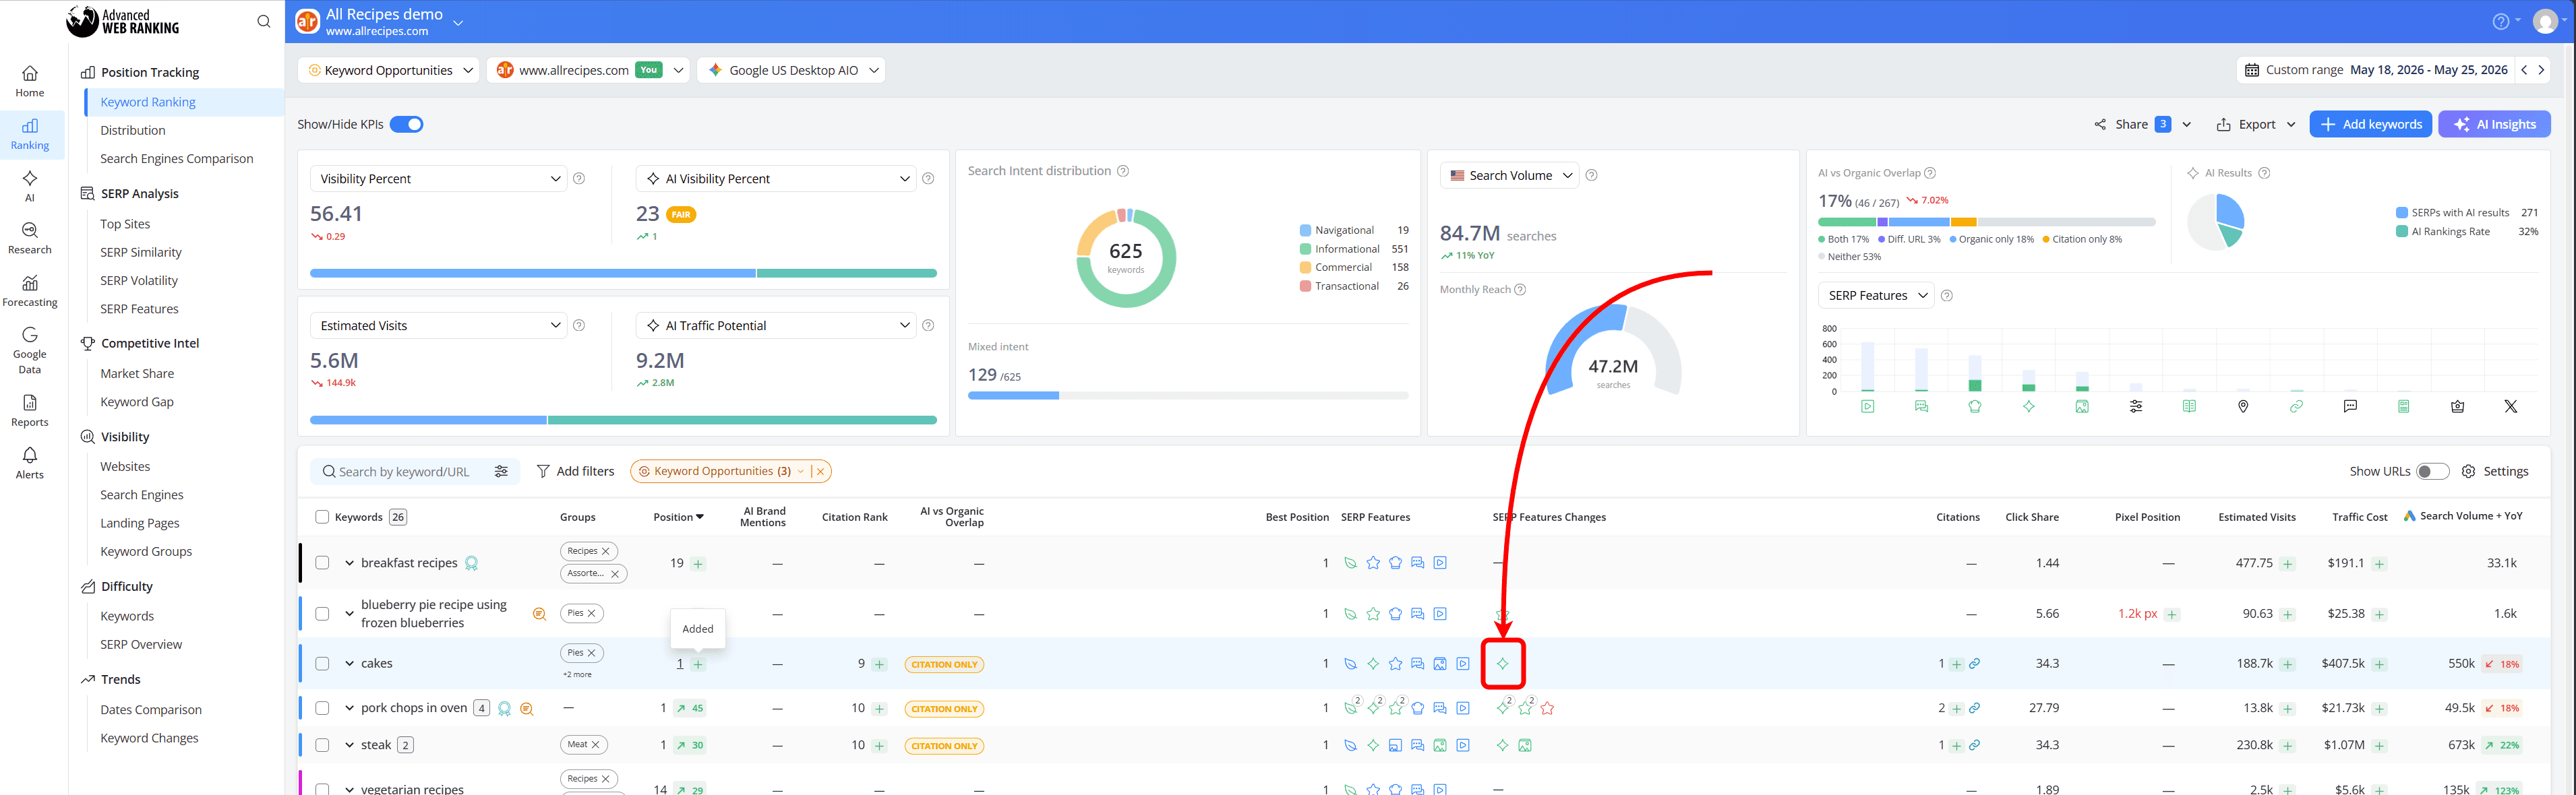Open the Forecasting sidebar icon
The width and height of the screenshot is (2576, 795).
click(30, 290)
